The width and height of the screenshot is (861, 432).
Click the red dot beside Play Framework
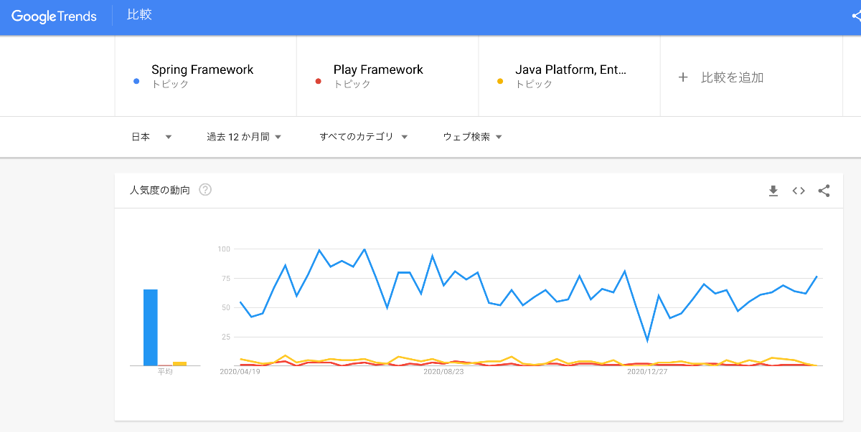[319, 82]
